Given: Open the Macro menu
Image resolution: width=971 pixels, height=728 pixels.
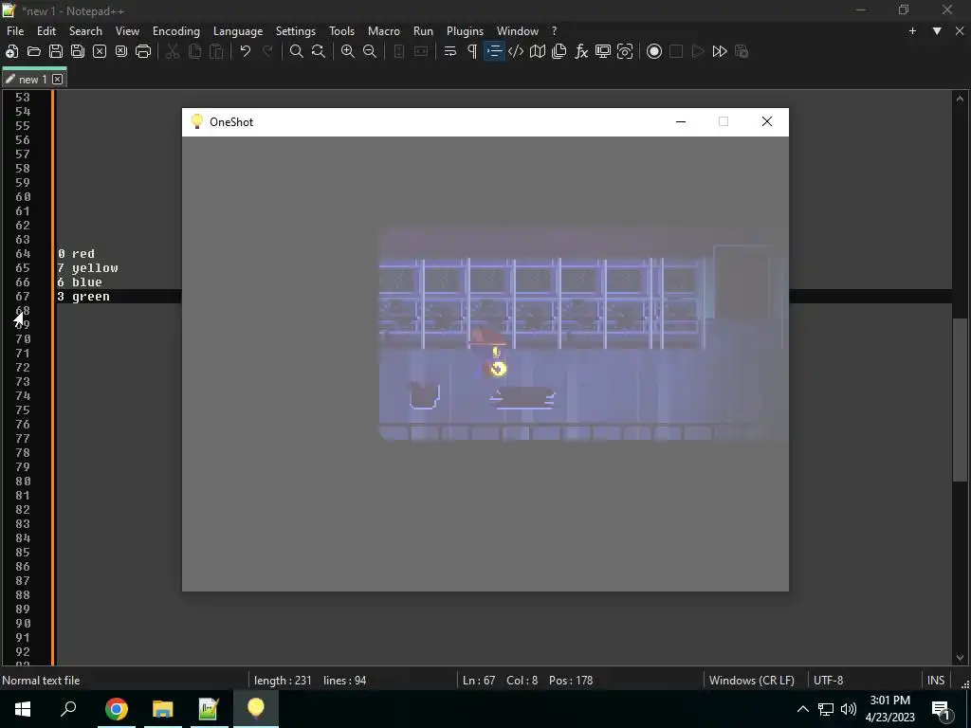Looking at the screenshot, I should (x=384, y=31).
